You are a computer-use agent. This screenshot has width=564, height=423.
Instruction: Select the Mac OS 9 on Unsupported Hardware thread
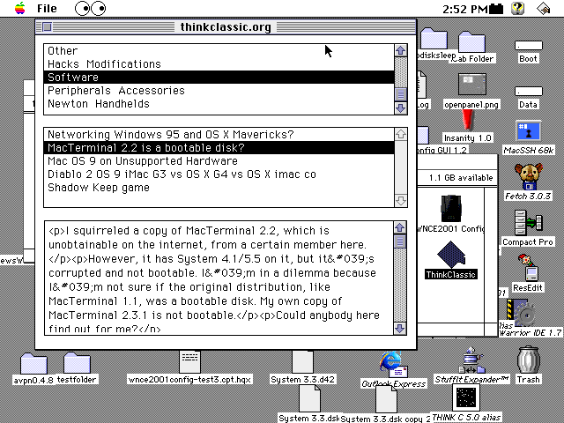[x=142, y=161]
